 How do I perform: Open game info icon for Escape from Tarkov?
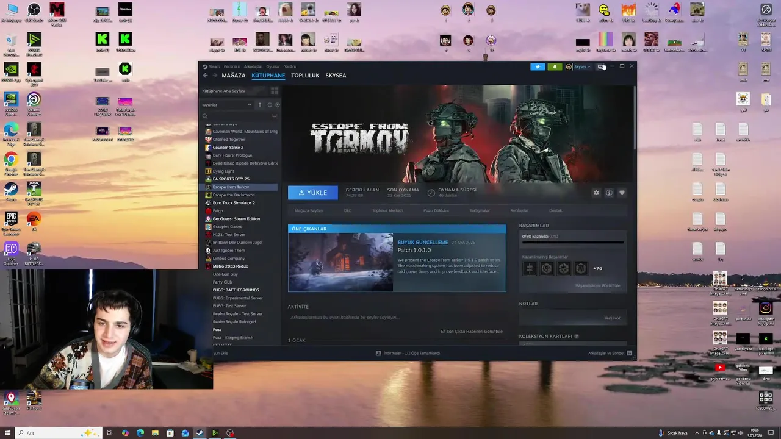609,193
